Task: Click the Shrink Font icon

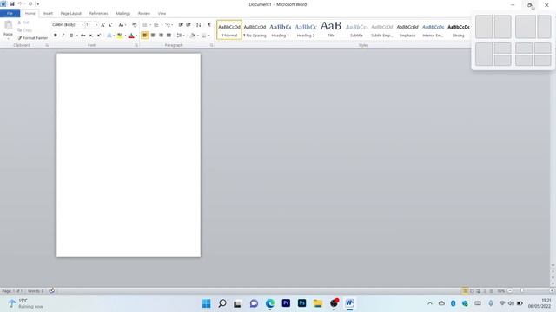Action: pyautogui.click(x=110, y=25)
